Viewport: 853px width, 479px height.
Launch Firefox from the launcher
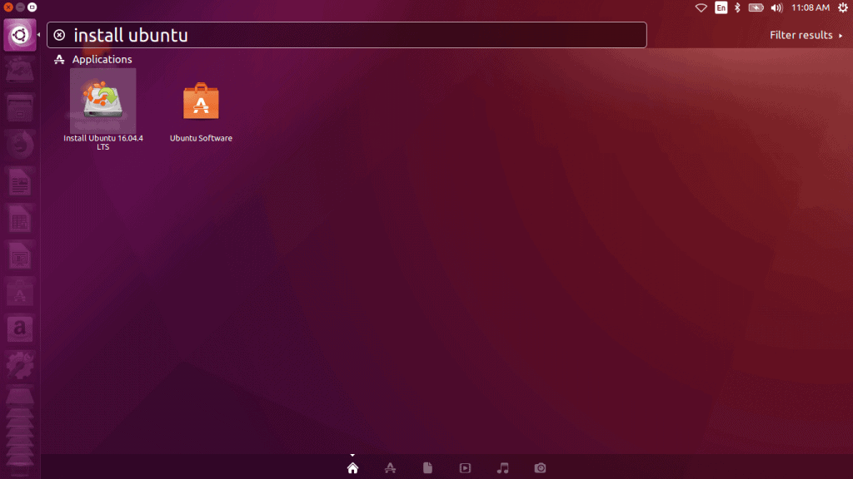[x=19, y=144]
